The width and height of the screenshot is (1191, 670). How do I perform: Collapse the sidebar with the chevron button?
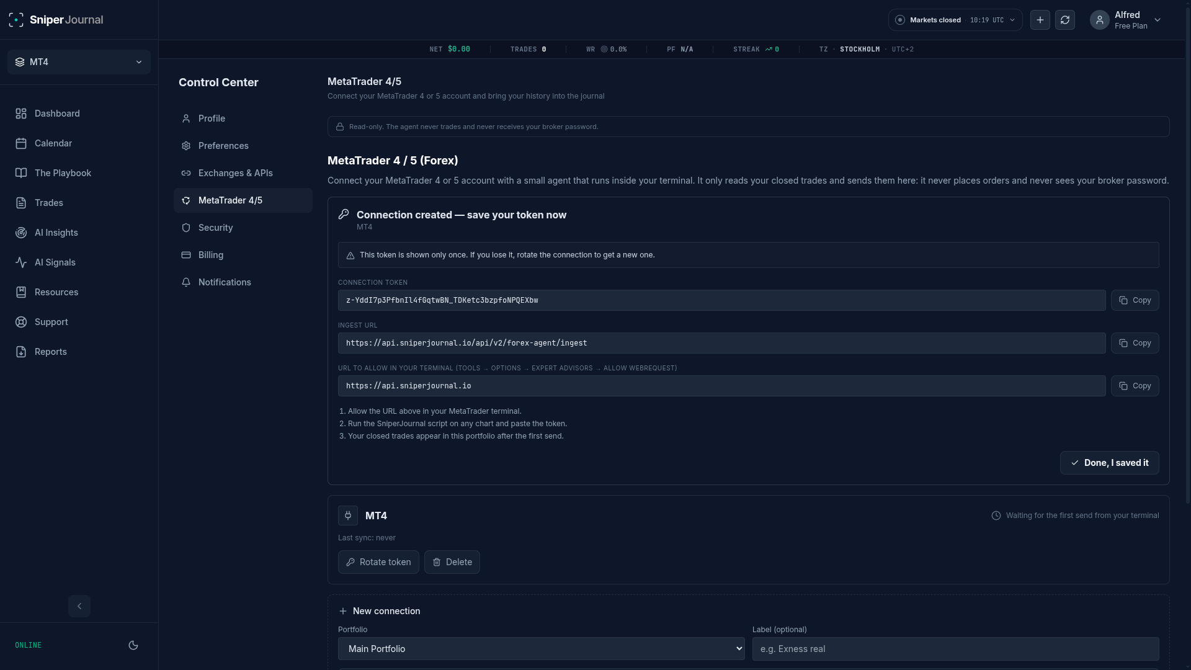pos(79,606)
